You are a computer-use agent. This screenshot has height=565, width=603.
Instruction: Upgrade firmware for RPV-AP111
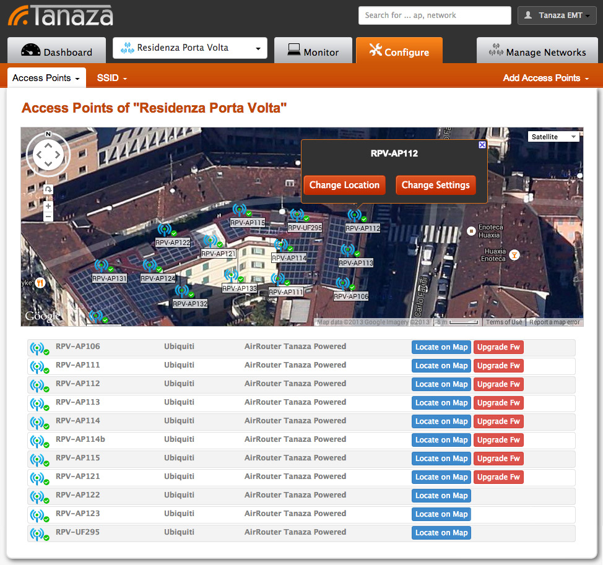[x=498, y=366]
